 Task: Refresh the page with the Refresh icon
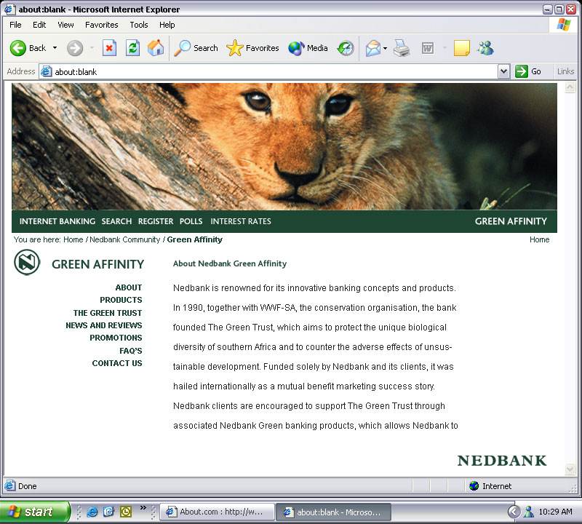tap(132, 48)
